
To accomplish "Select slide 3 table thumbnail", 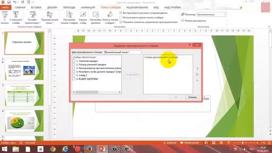I will (x=24, y=95).
